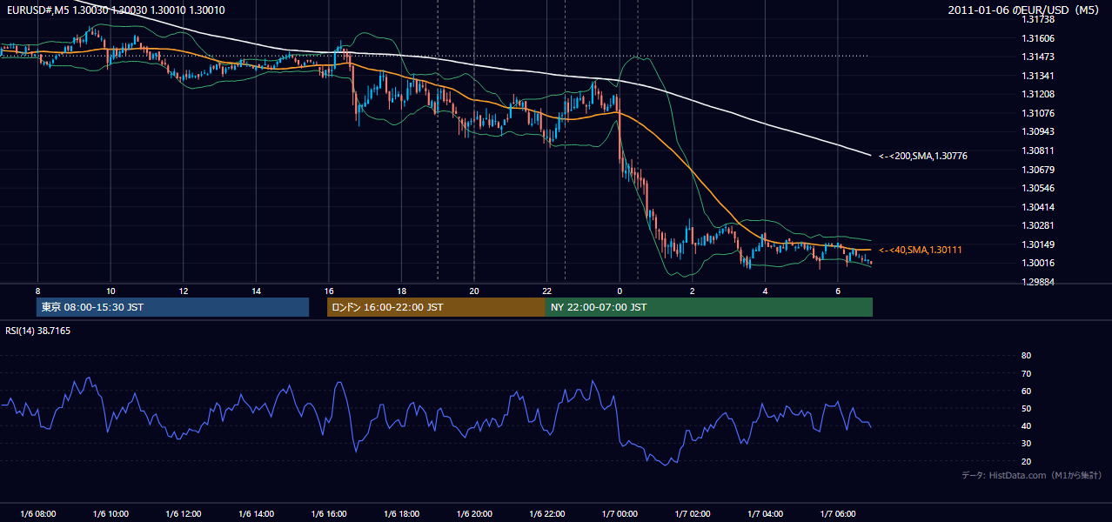1112x522 pixels.
Task: Click bottom time label 1/6 22:00
Action: 546,514
